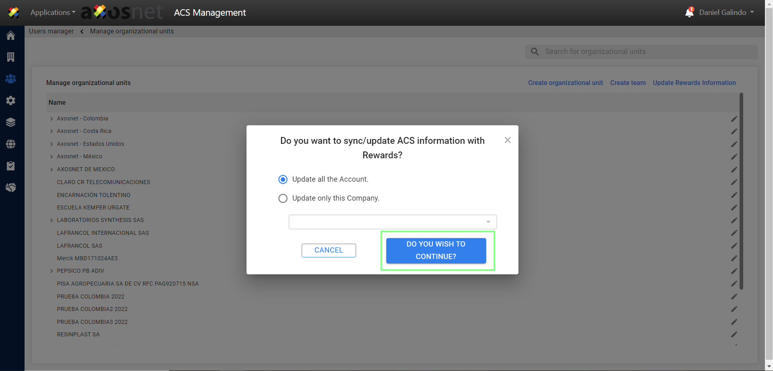This screenshot has width=773, height=371.
Task: Click the organizational units list scrollbar
Action: (741, 191)
